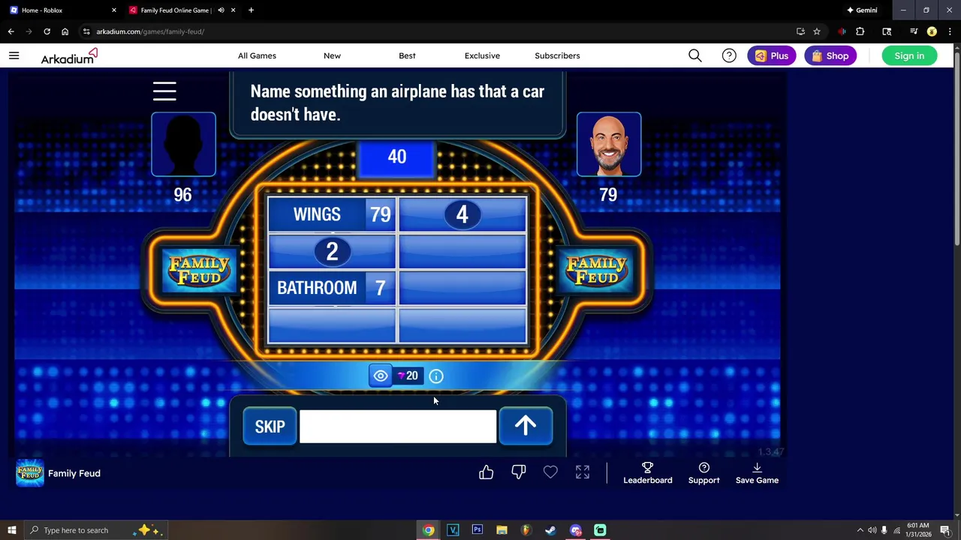Click the Arkadium logo

pos(69,56)
